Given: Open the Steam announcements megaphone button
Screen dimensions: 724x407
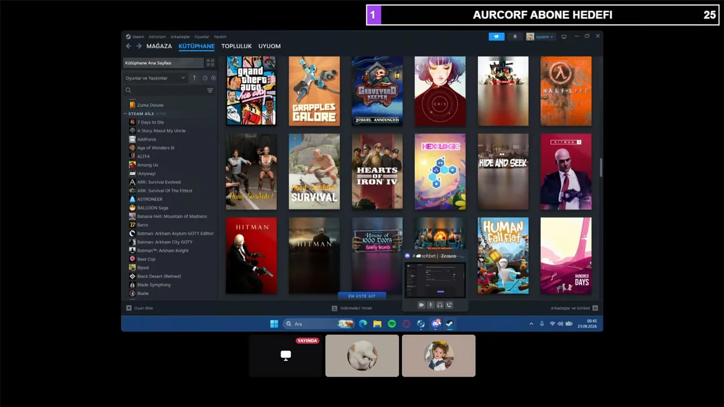Looking at the screenshot, I should pos(497,37).
